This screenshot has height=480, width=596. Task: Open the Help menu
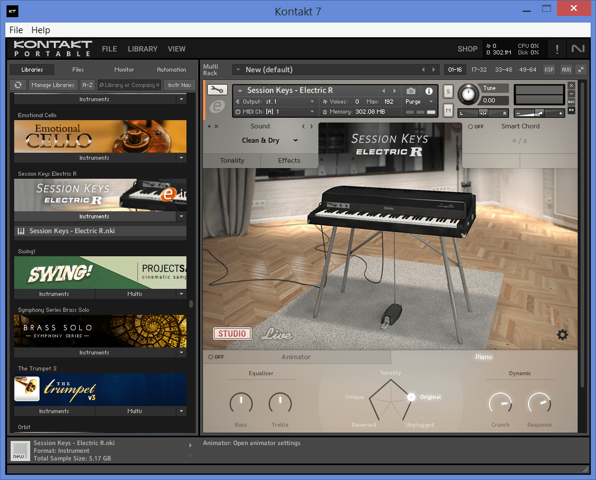pyautogui.click(x=41, y=30)
